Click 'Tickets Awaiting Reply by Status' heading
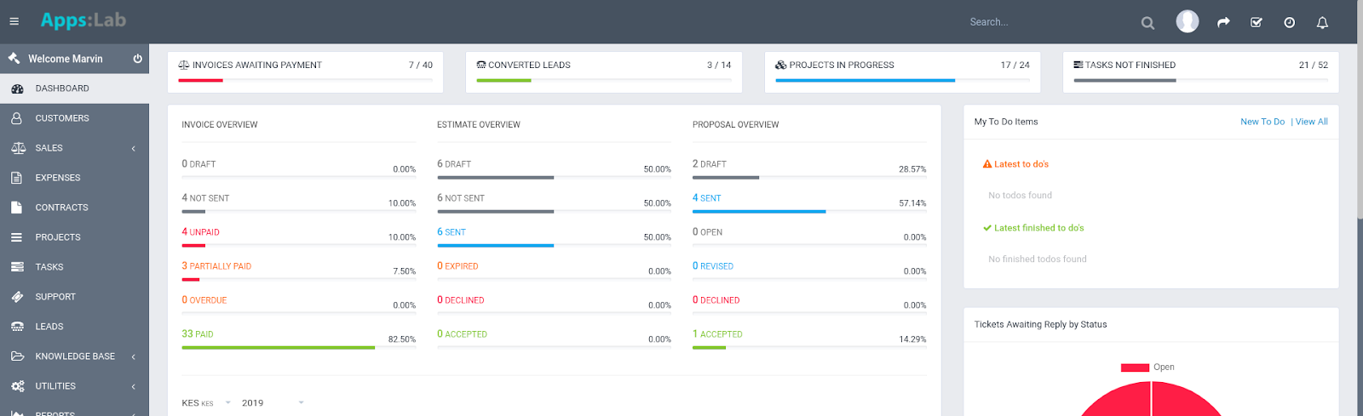 click(1040, 324)
